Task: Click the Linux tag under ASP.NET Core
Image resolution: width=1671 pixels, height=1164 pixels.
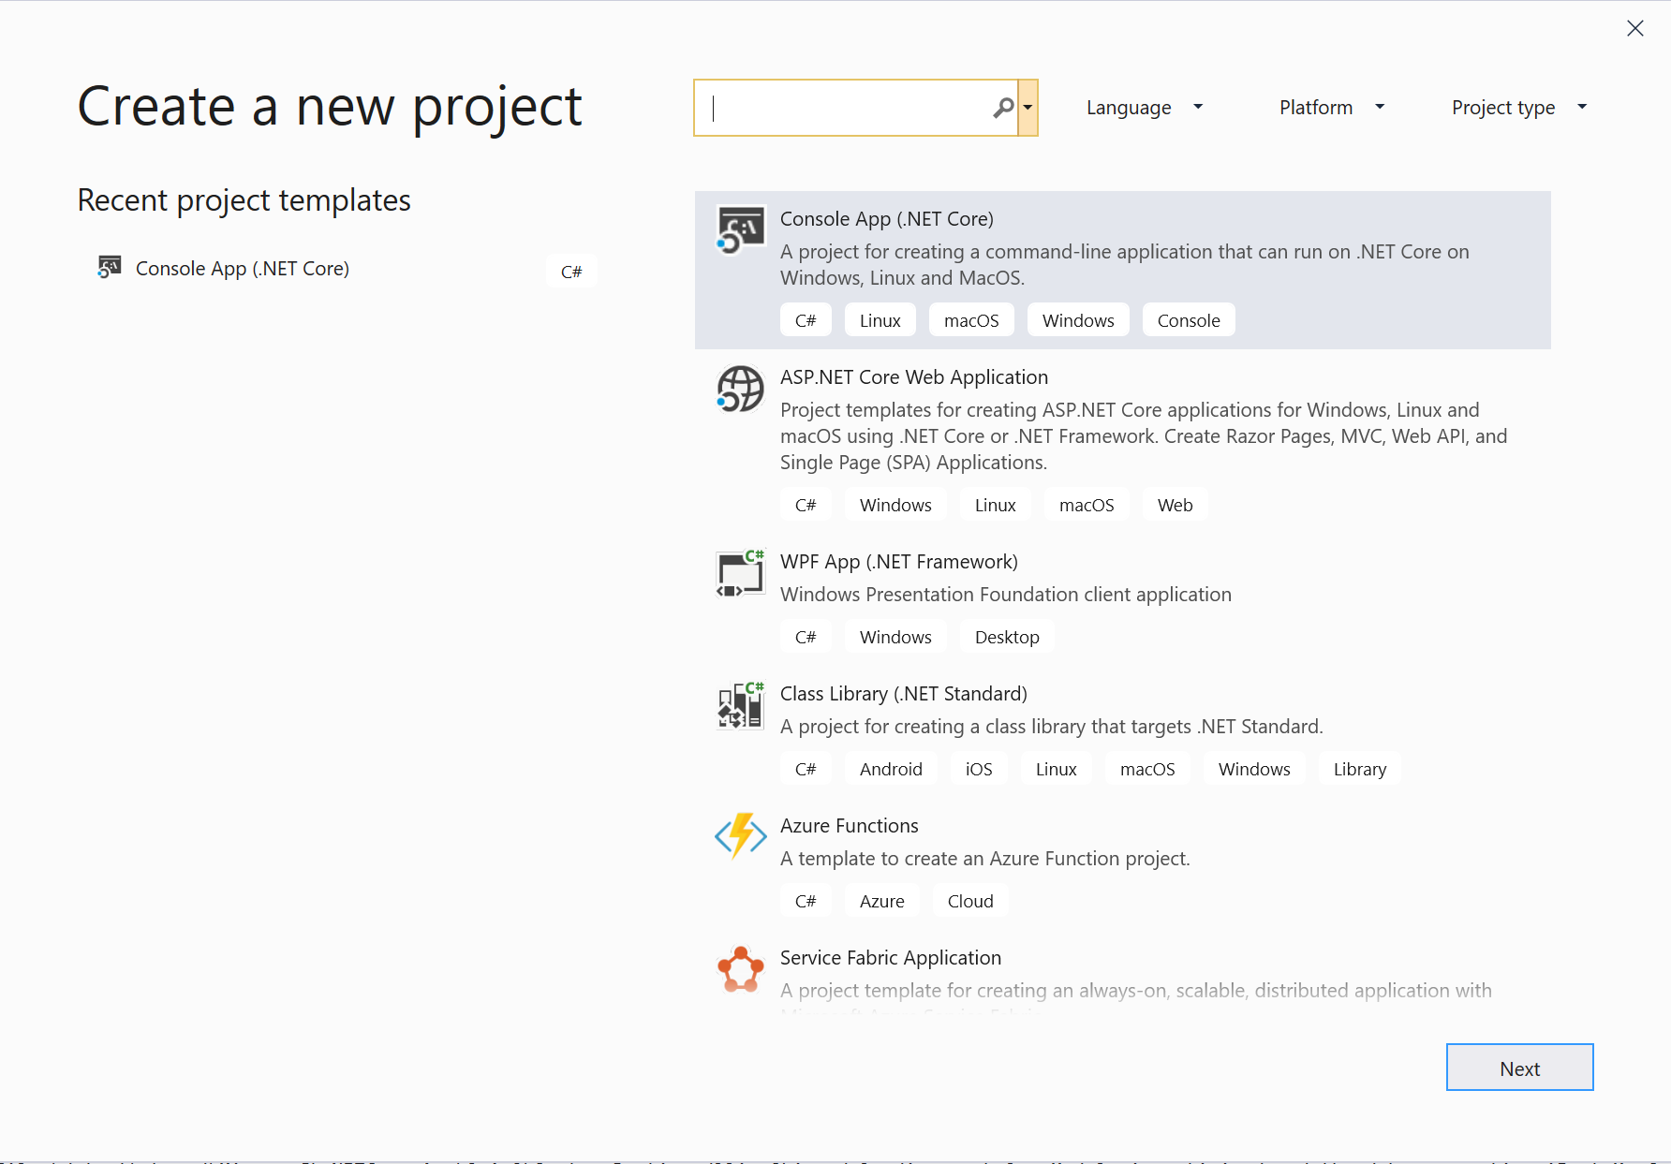Action: click(996, 505)
